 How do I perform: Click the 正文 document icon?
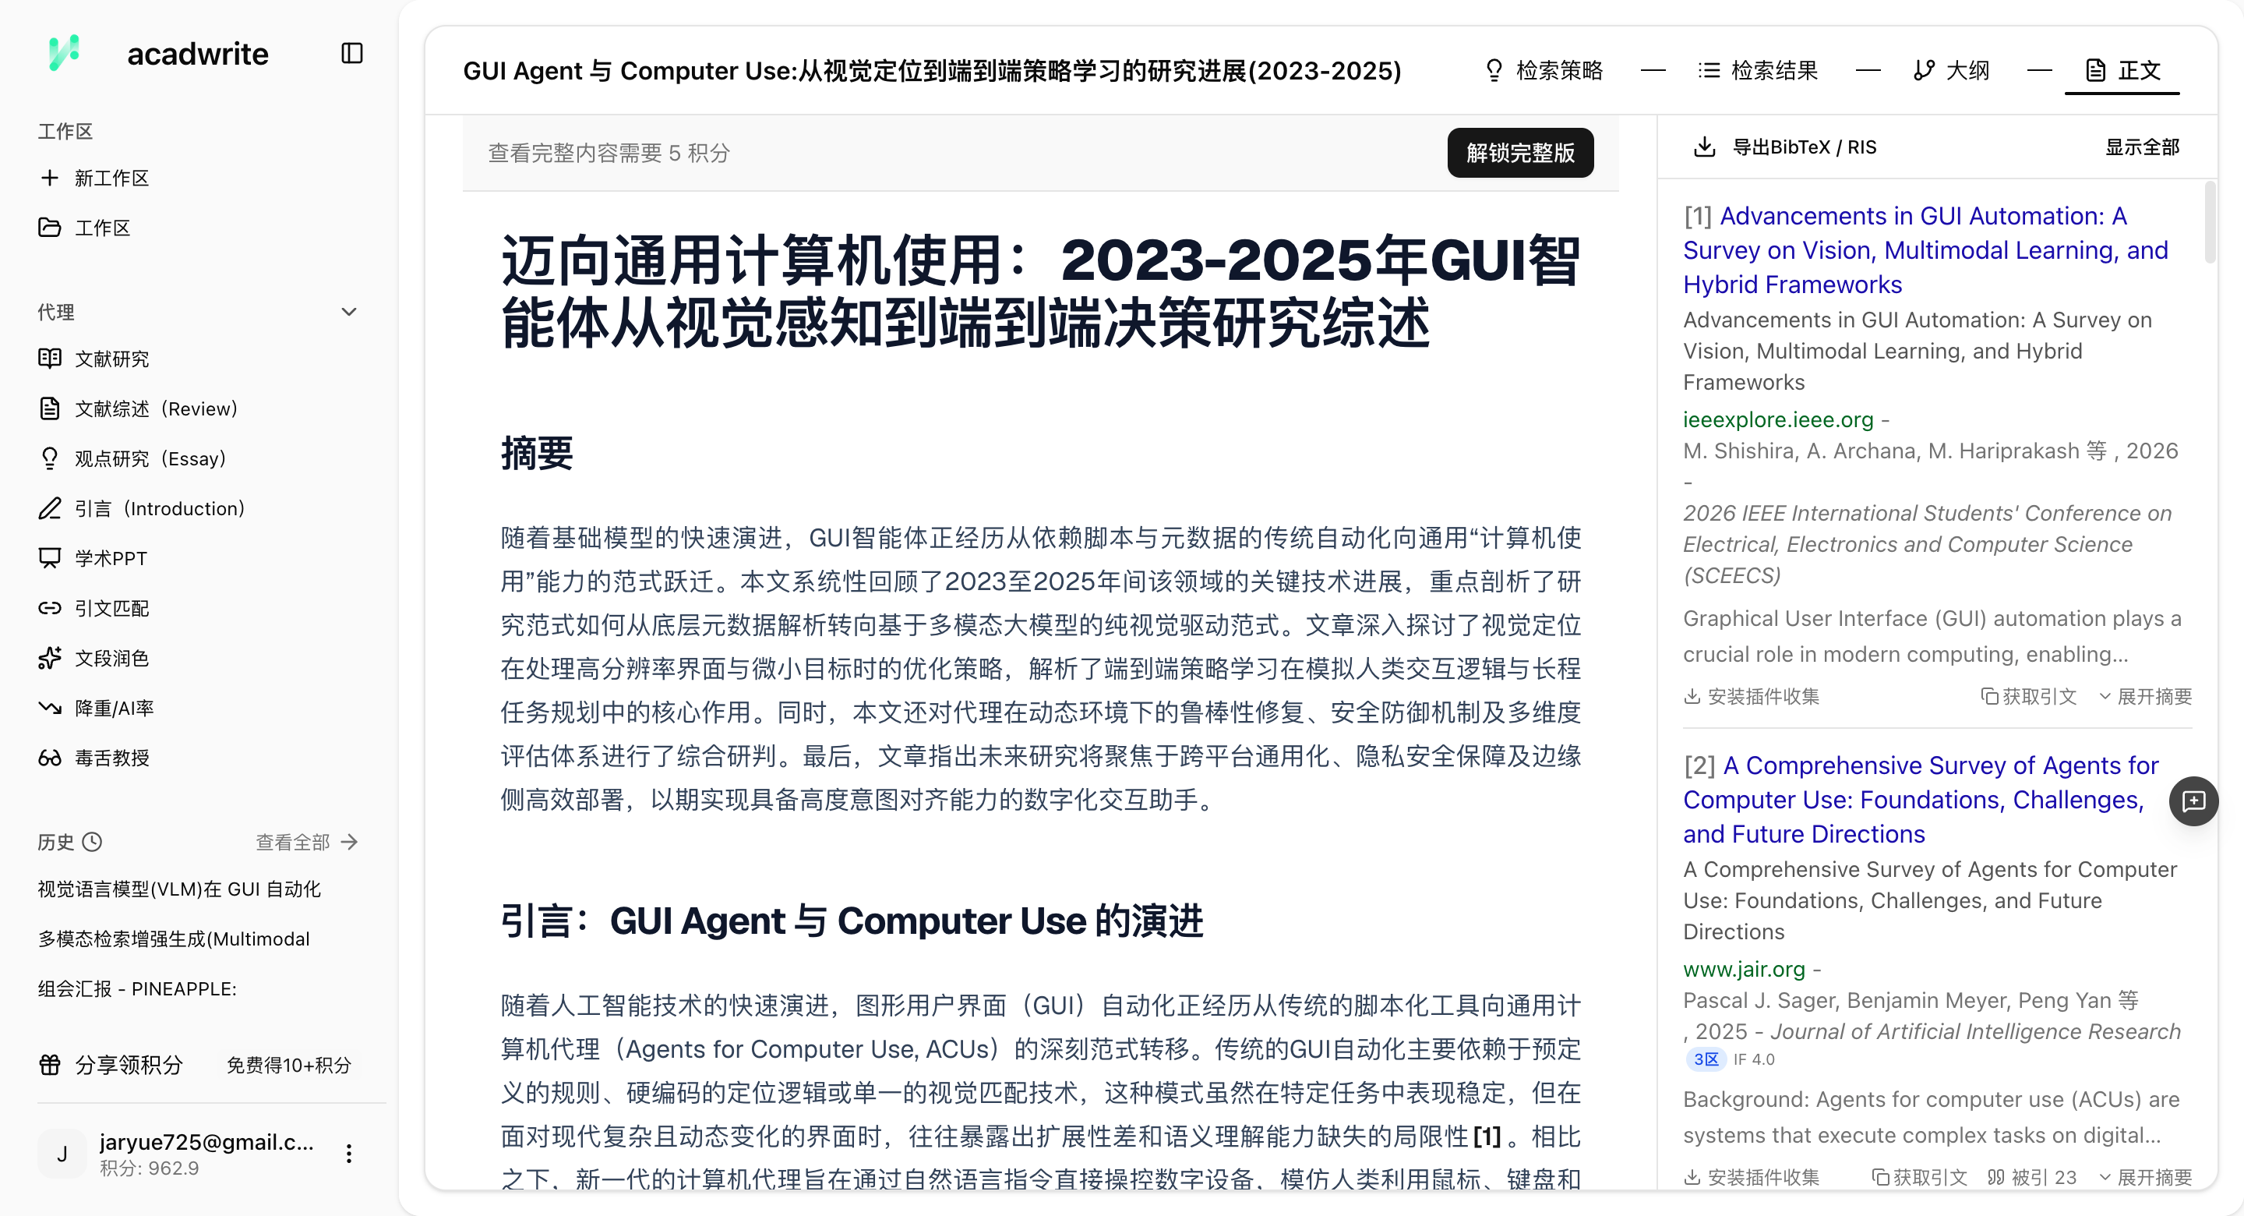[x=2096, y=69]
